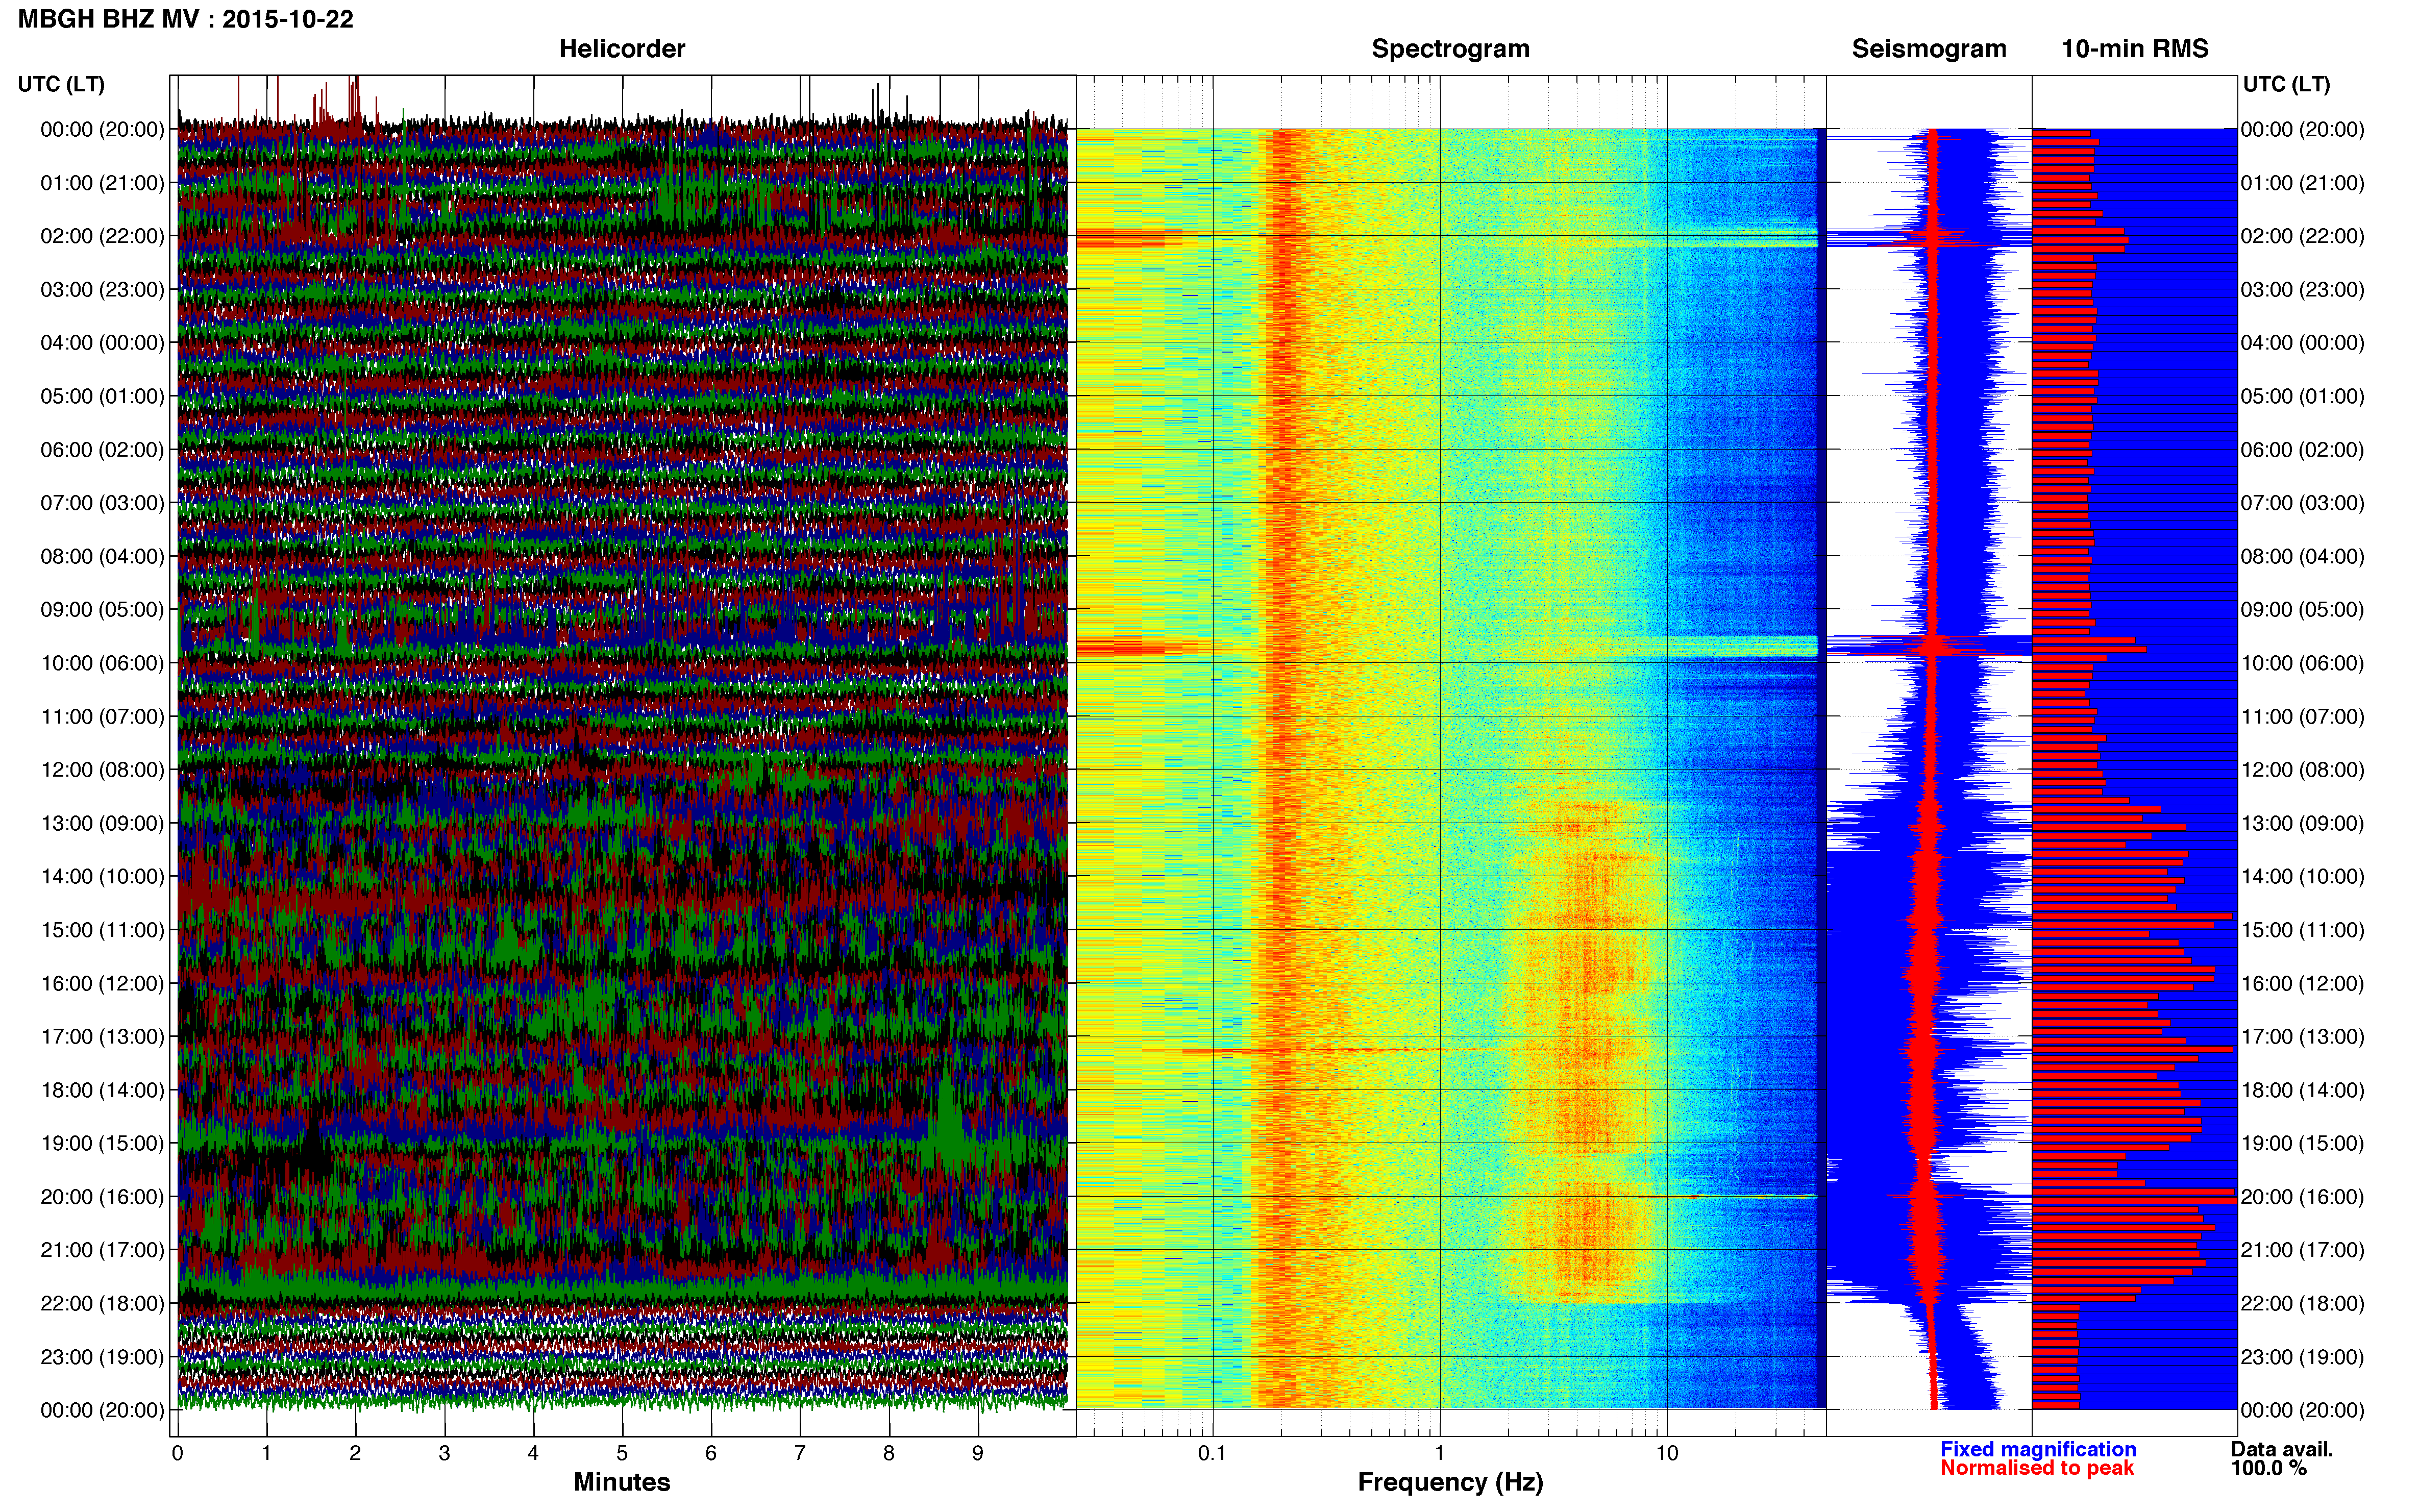Click the 'Normalised to peak' legend text
This screenshot has height=1512, width=2419.
click(x=2037, y=1468)
